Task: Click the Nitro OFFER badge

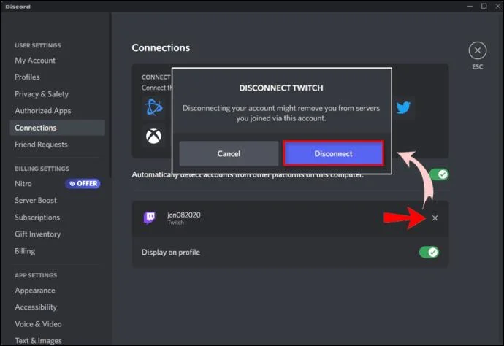Action: click(x=83, y=184)
